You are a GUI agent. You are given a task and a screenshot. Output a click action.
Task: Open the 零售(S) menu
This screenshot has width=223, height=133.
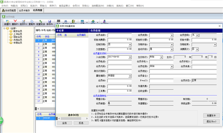[x=43, y=6]
